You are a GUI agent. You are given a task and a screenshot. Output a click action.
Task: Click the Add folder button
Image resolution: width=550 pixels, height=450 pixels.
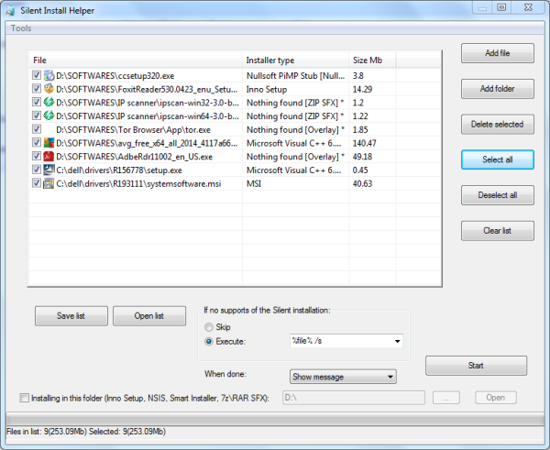(498, 89)
